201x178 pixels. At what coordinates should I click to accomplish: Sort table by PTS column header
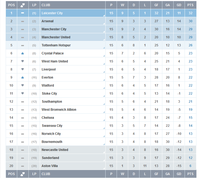point(190,5)
